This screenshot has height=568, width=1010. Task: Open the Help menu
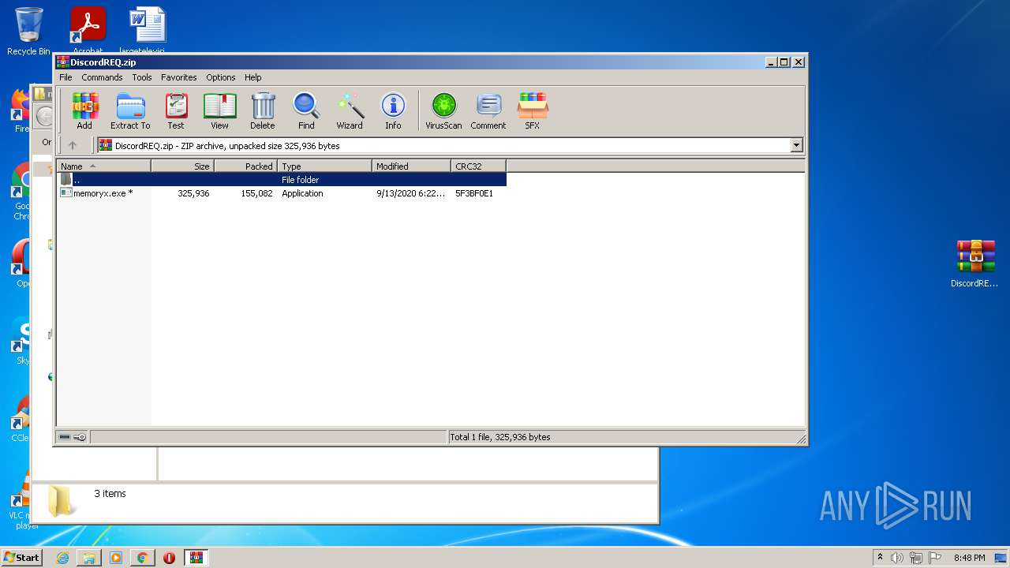(252, 77)
